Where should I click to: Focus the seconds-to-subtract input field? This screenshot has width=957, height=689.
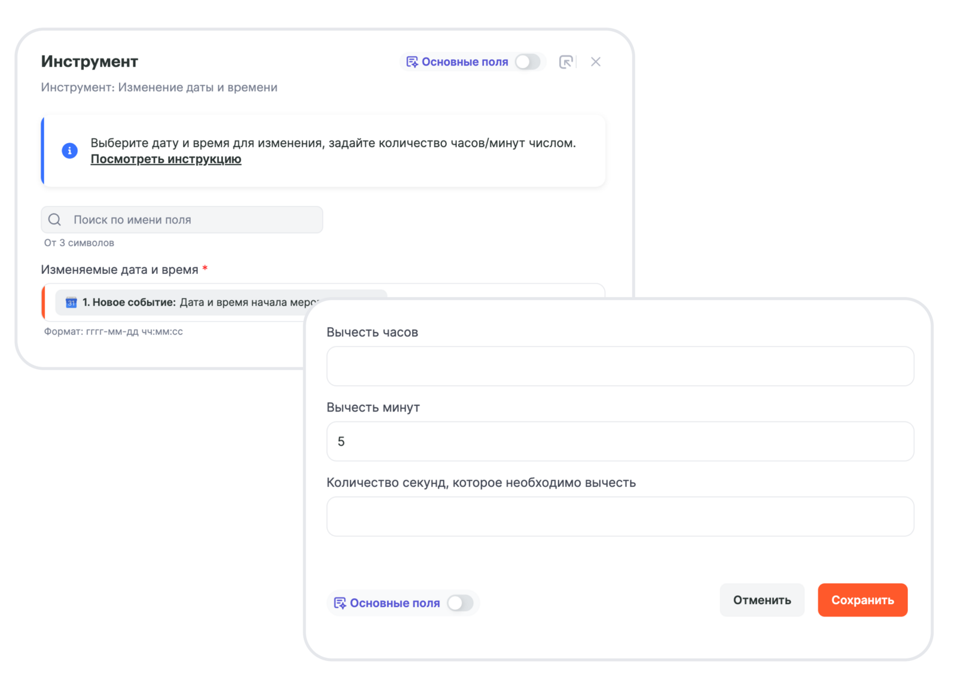[x=620, y=516]
